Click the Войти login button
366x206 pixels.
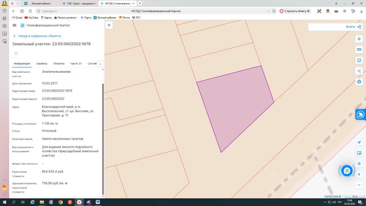[x=353, y=27]
